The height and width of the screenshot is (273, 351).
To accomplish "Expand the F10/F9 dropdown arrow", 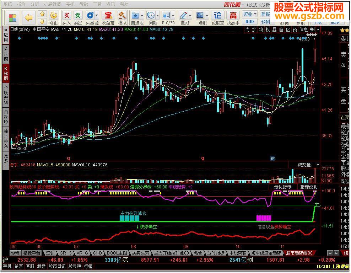I will tap(173, 15).
